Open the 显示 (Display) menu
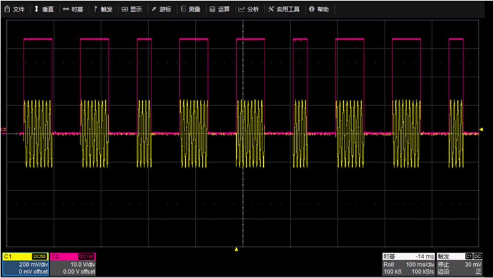The image size is (493, 278). point(132,9)
